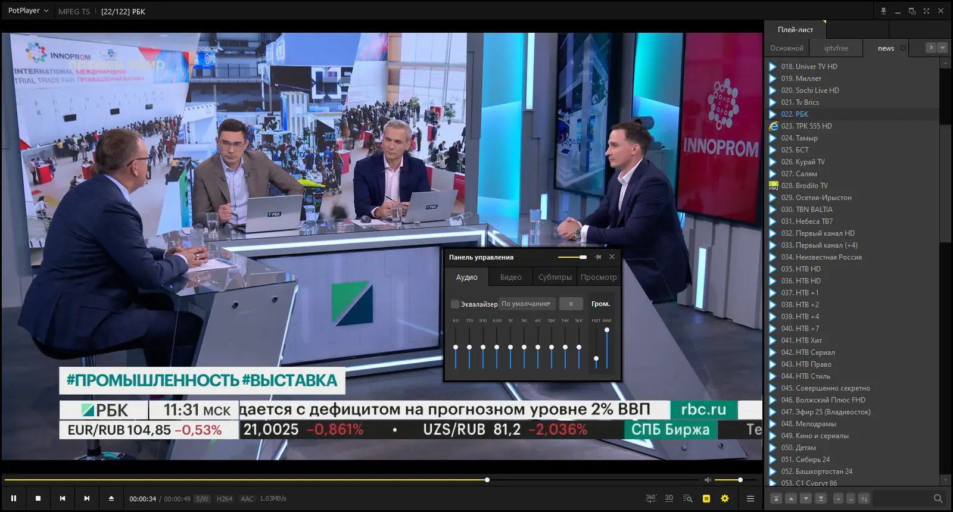Add an item to the playlist

pyautogui.click(x=838, y=498)
